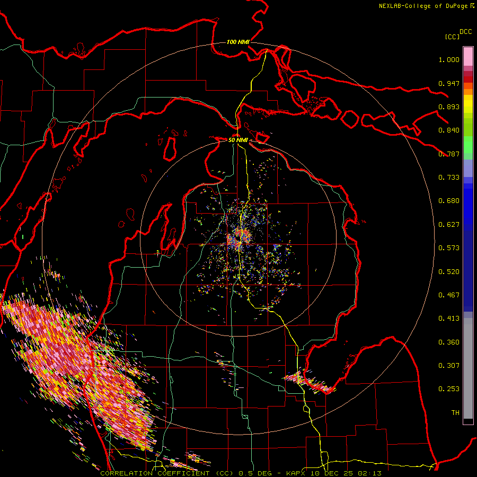Click the 50 NMI range ring label
Screen dimensions: 477x477
click(238, 140)
